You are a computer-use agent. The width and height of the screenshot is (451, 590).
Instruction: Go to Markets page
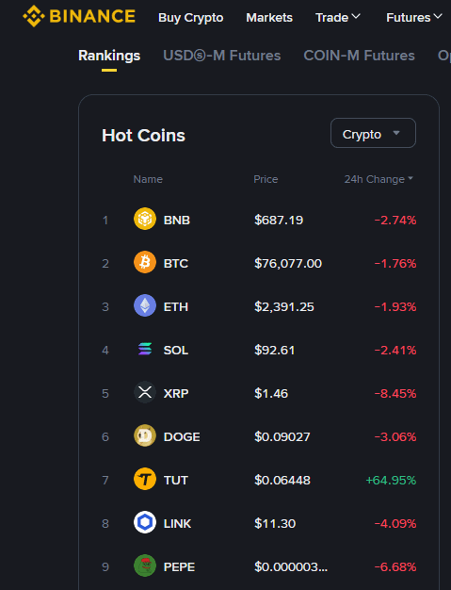pyautogui.click(x=269, y=17)
